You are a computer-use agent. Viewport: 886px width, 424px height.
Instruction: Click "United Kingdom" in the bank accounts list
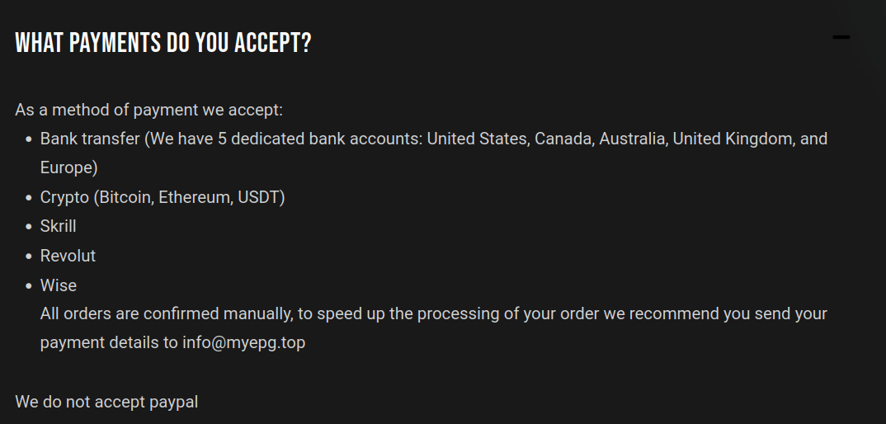click(x=732, y=139)
